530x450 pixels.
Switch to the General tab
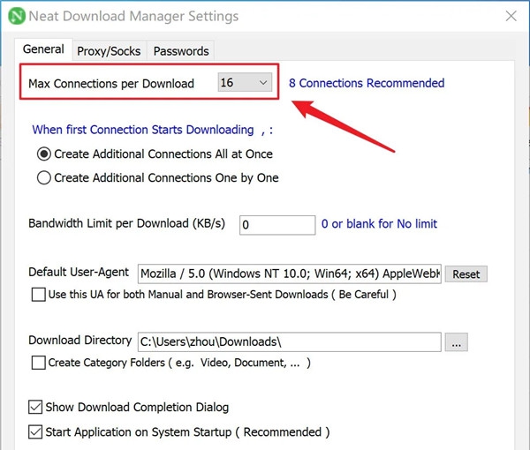click(43, 49)
